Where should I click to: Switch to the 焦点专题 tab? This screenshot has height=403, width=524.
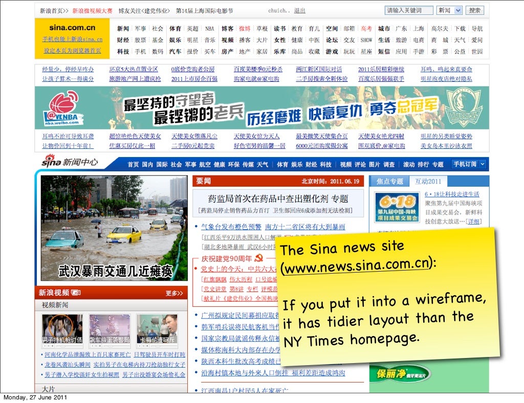click(389, 182)
